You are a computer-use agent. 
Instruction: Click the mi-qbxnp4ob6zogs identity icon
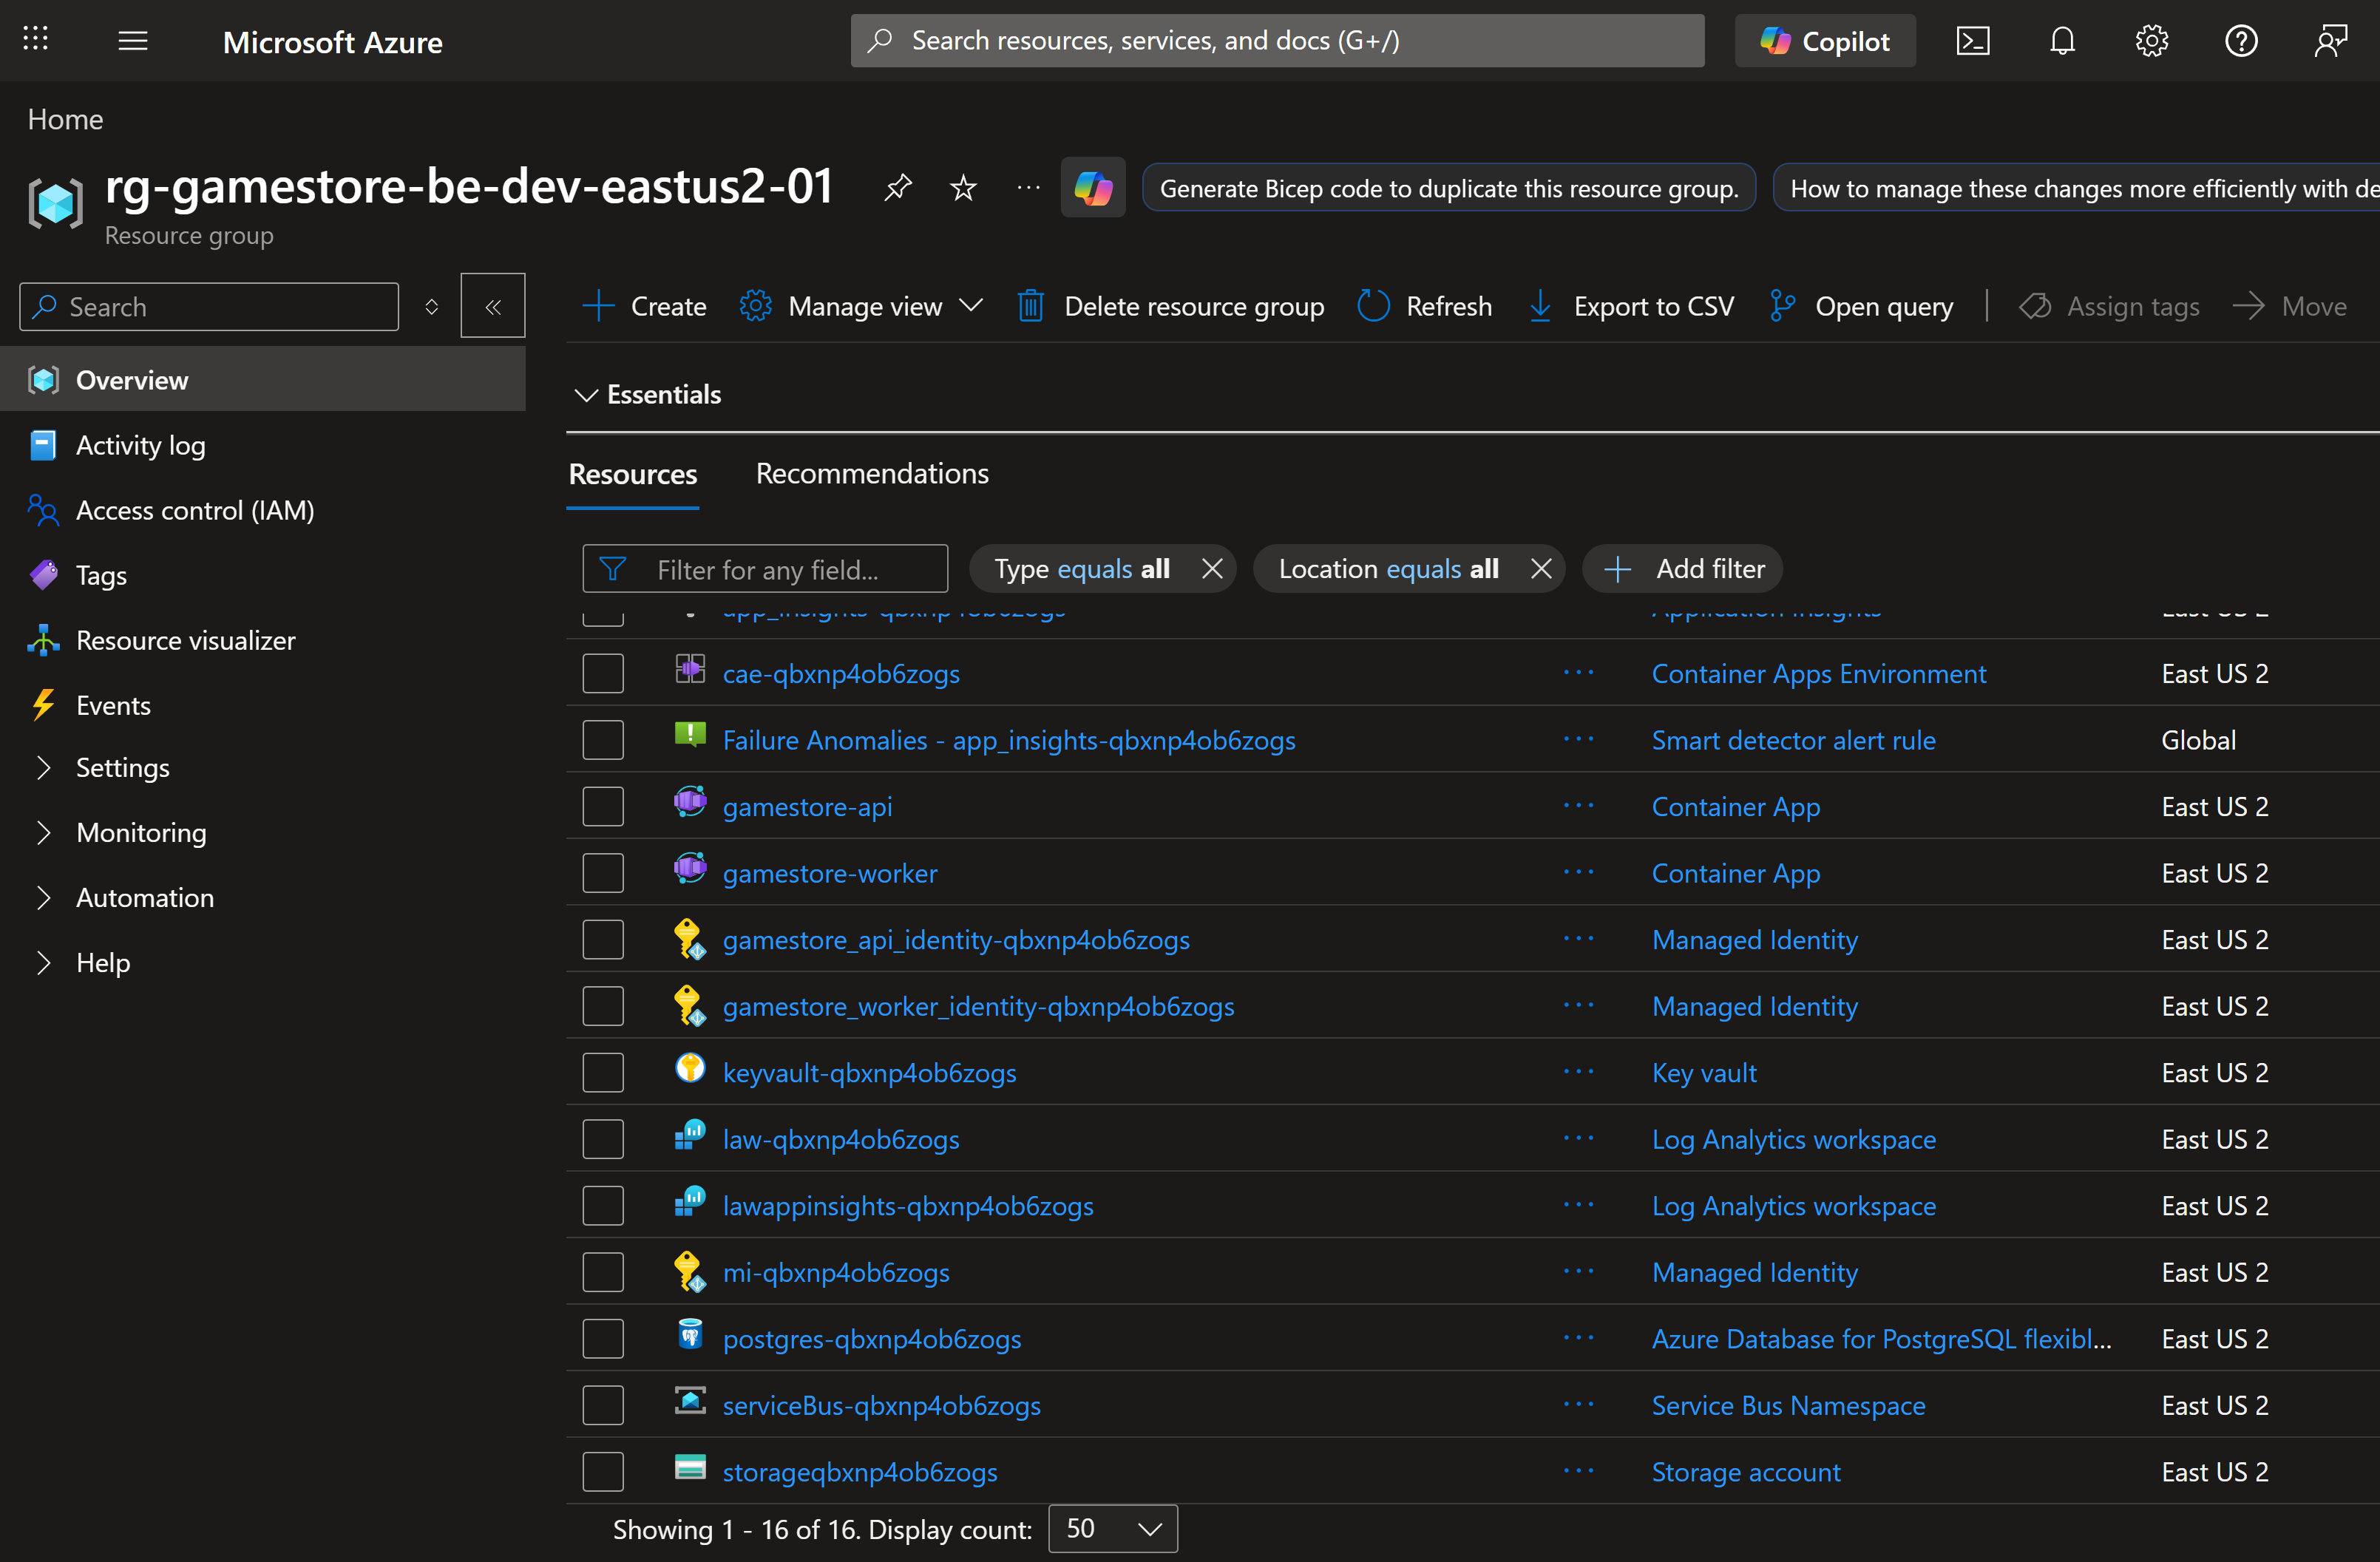[690, 1271]
